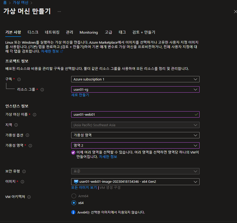Switch to the 디스크 tab

(x=33, y=32)
